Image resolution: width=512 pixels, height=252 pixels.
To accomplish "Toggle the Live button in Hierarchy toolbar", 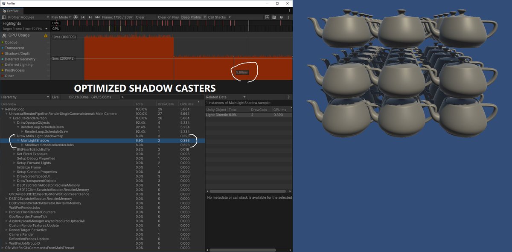I will coord(55,97).
